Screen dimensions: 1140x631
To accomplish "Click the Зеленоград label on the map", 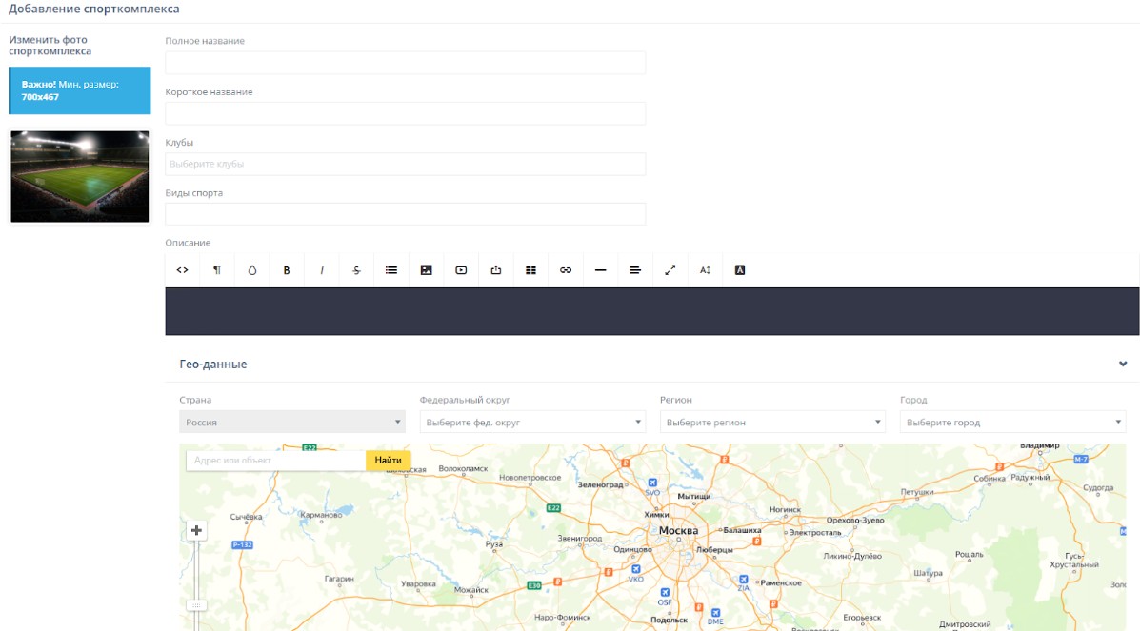I will click(601, 484).
